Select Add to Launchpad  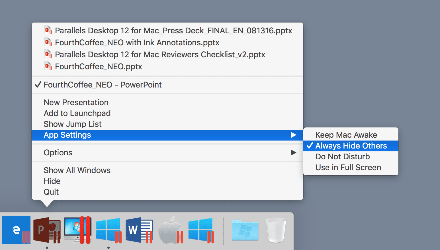167,113
